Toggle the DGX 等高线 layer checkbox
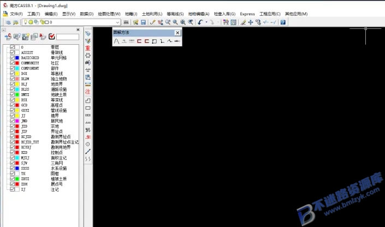 coord(12,73)
